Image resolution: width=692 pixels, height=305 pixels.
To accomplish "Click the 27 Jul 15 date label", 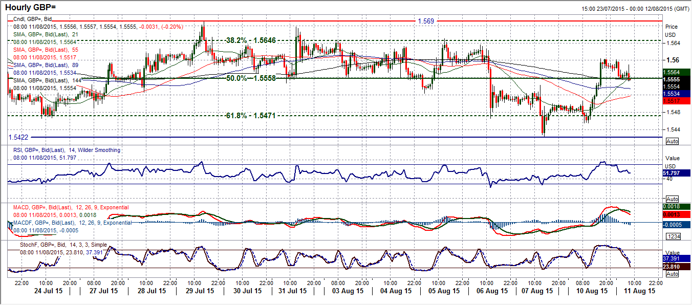I will tap(104, 291).
